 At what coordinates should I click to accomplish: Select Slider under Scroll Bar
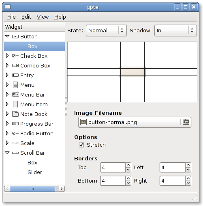pyautogui.click(x=35, y=172)
